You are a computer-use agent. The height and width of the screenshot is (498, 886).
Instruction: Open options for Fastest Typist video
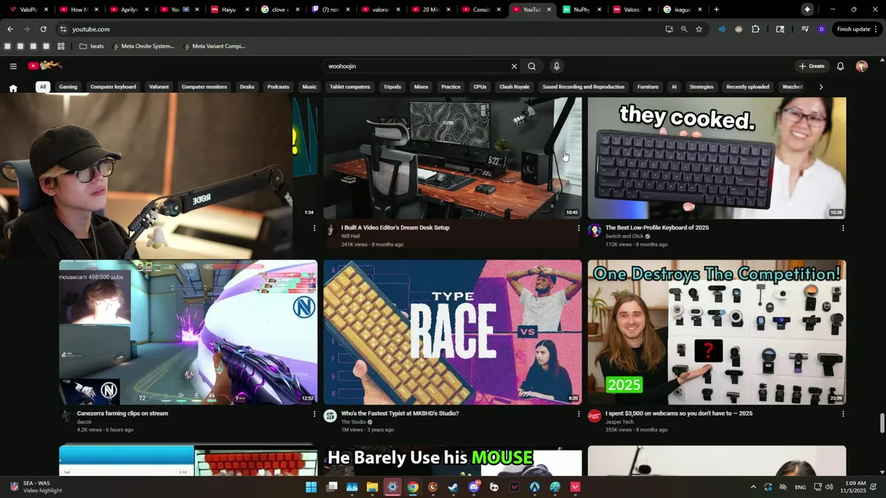pos(579,414)
